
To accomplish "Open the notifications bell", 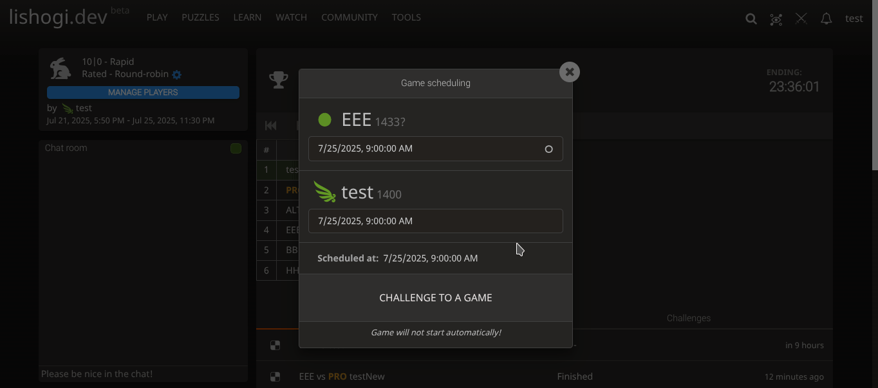I will click(827, 19).
